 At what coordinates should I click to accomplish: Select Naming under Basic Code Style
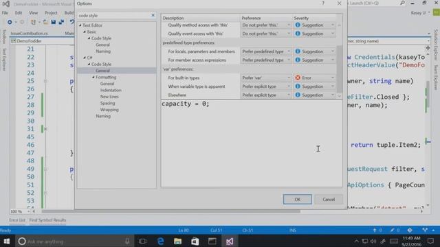pyautogui.click(x=103, y=51)
